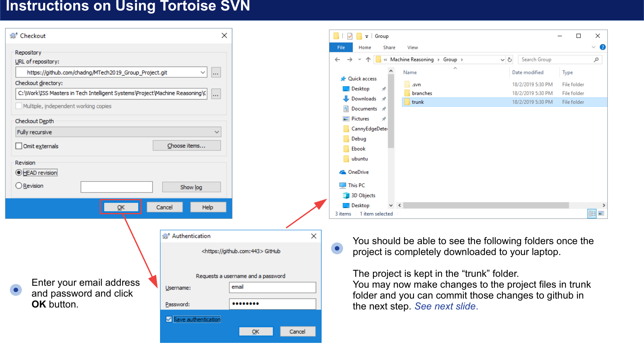Click the Show log button

pos(191,187)
